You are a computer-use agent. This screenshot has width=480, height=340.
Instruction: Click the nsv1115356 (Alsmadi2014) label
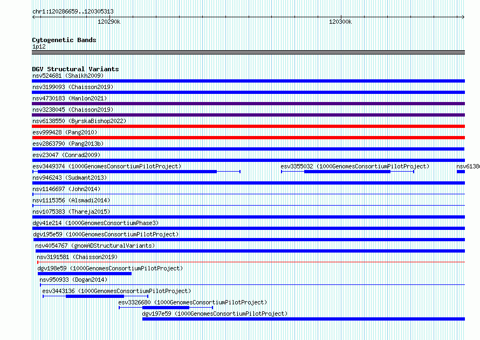point(71,200)
